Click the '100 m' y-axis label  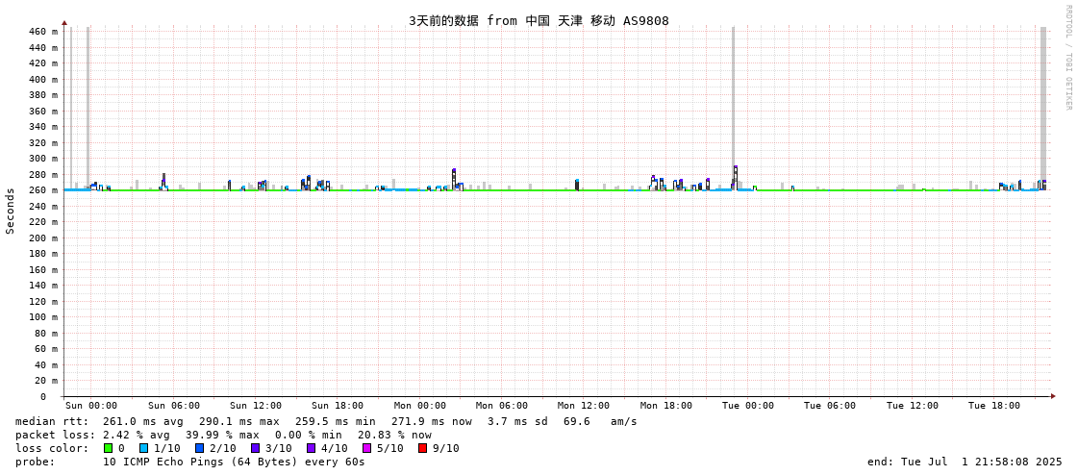point(44,317)
